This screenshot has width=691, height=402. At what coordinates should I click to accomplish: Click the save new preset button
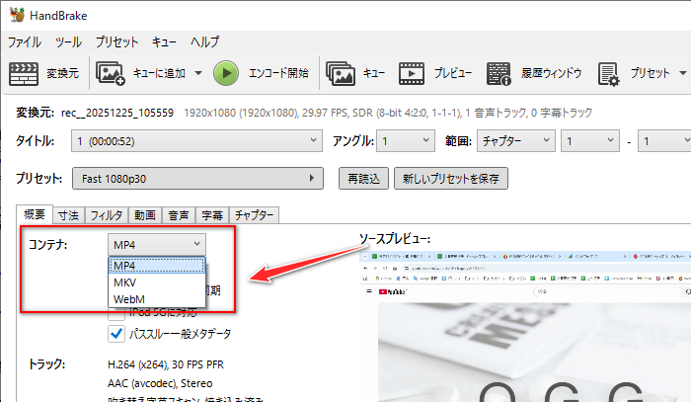[x=451, y=179]
